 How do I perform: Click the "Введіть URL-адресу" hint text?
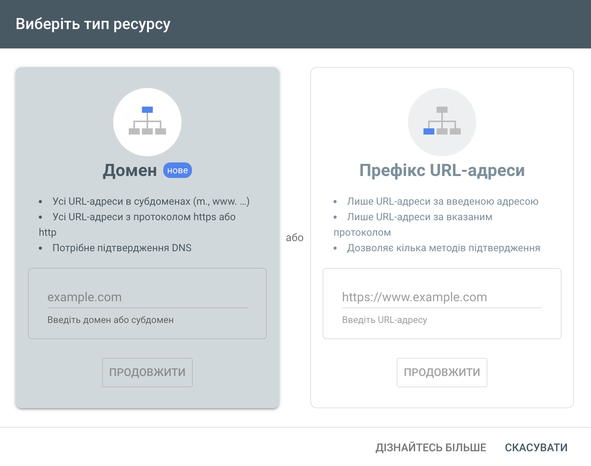point(384,320)
